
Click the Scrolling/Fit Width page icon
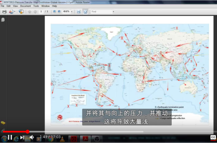click(79, 12)
